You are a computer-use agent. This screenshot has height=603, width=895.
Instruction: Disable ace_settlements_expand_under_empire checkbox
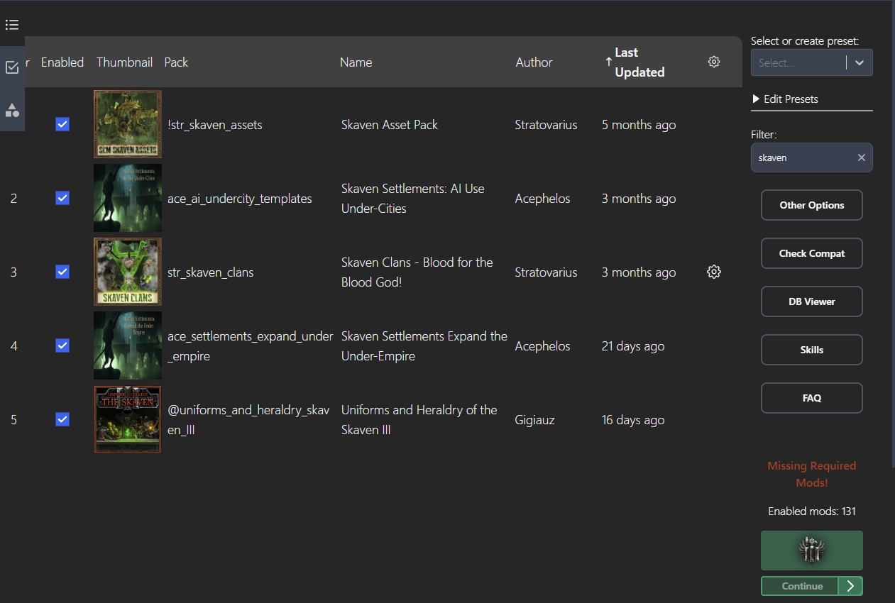62,345
